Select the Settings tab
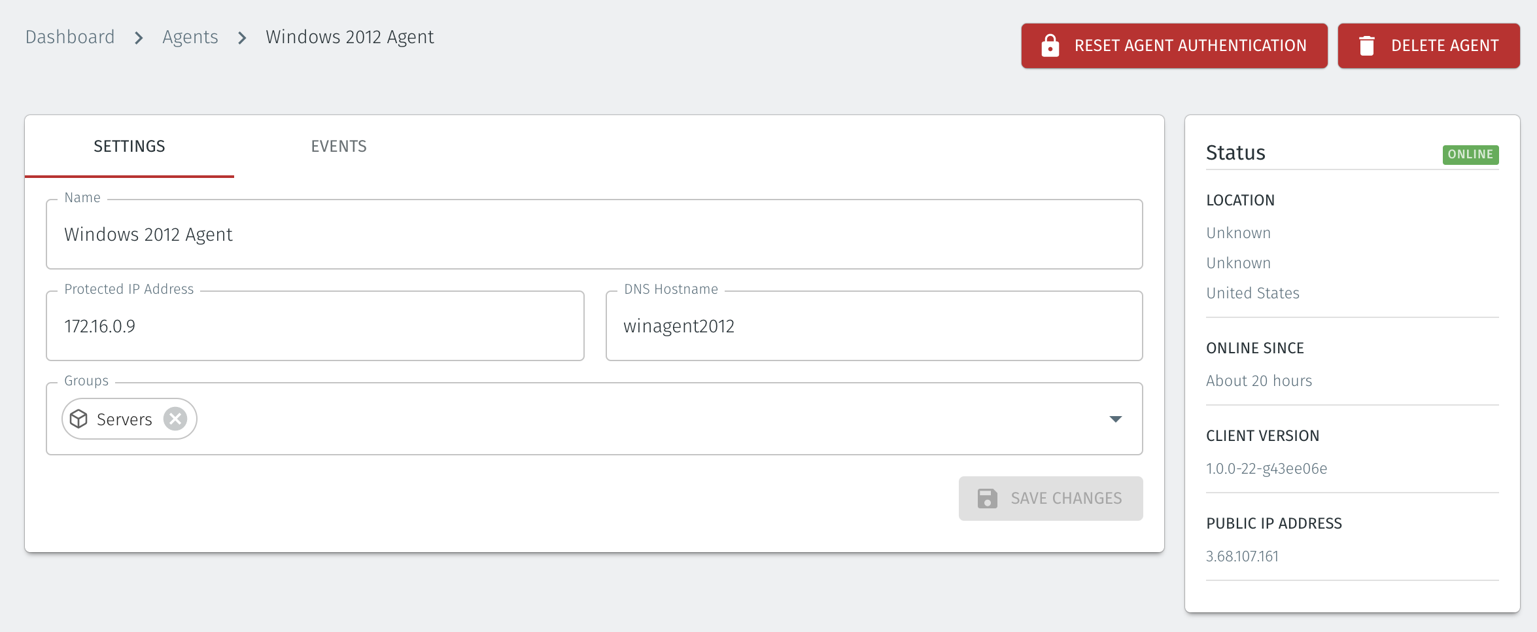This screenshot has width=1537, height=632. 130,146
